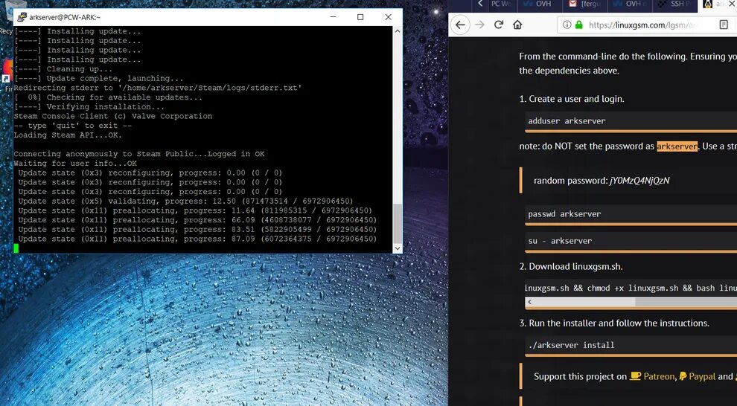Click the Paypal logo icon
737x406 pixels.
683,376
